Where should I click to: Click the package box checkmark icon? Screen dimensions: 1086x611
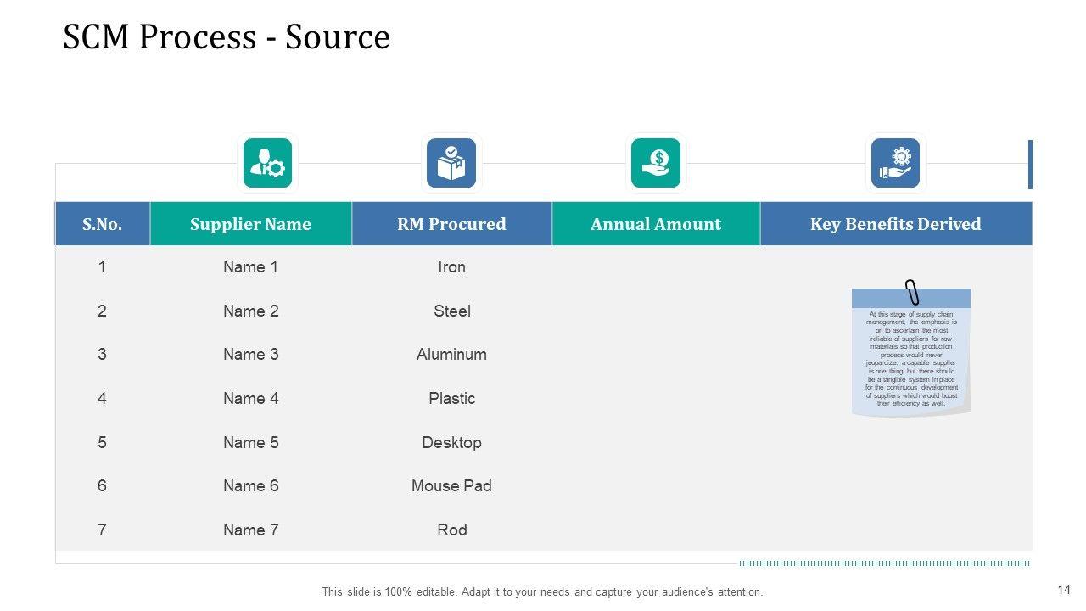(451, 163)
